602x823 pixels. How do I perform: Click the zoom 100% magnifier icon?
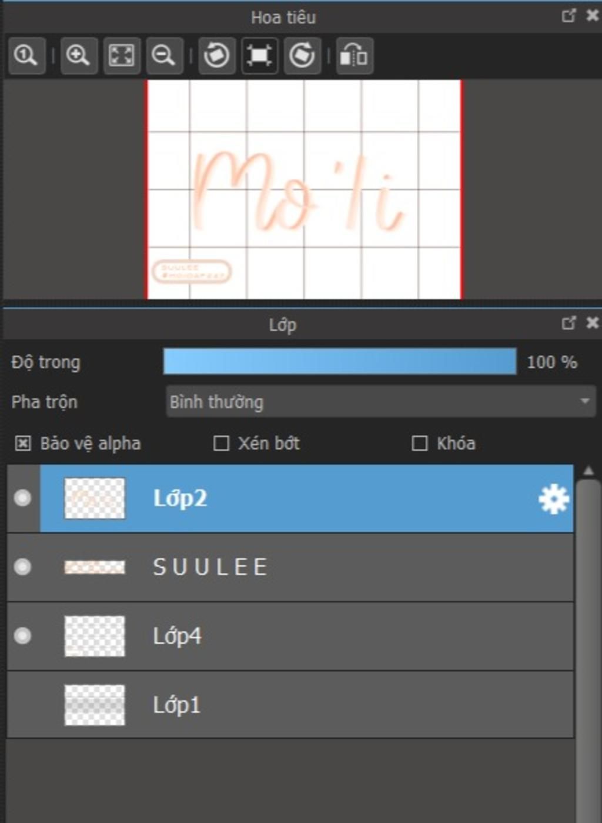pyautogui.click(x=26, y=56)
